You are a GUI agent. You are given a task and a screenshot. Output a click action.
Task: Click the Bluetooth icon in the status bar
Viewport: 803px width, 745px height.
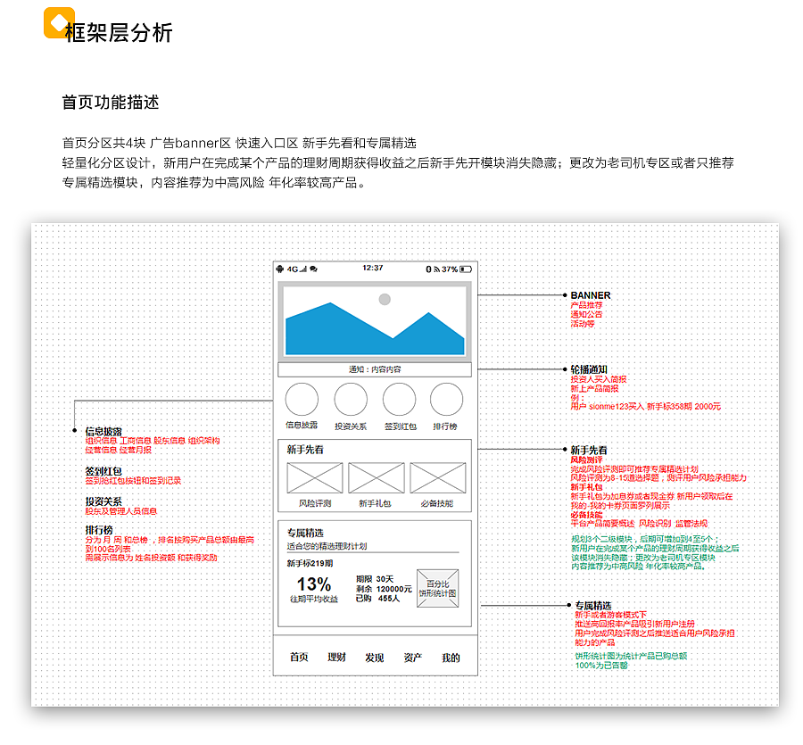(428, 269)
